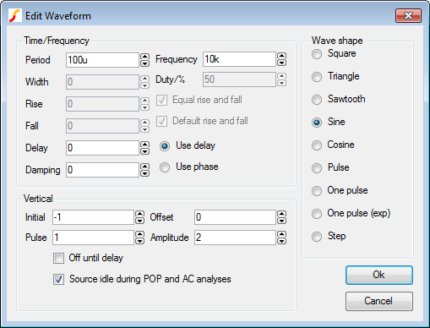Viewport: 430px width, 328px height.
Task: Select Use phase radio option
Action: pyautogui.click(x=165, y=167)
